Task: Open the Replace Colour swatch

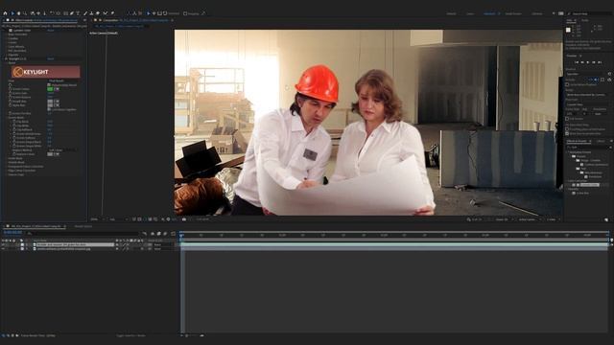Action: coord(50,154)
